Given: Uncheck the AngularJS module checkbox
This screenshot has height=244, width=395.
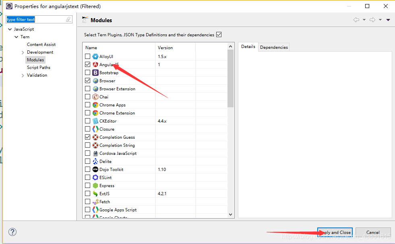Looking at the screenshot, I should click(x=87, y=65).
